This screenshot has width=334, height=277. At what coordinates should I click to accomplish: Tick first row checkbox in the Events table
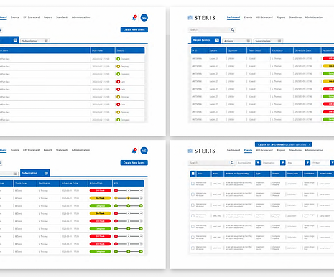tap(192, 184)
